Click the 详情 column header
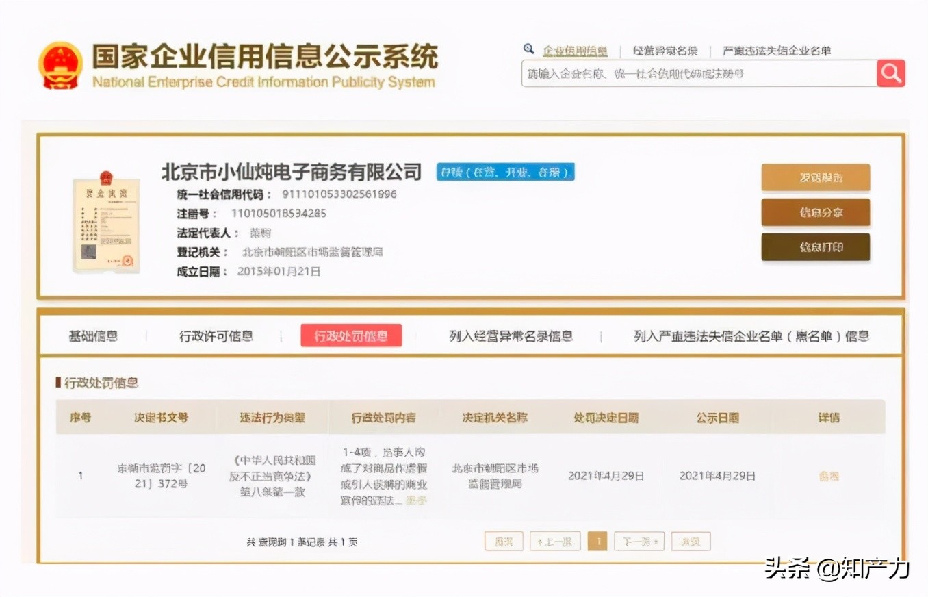 [x=829, y=418]
